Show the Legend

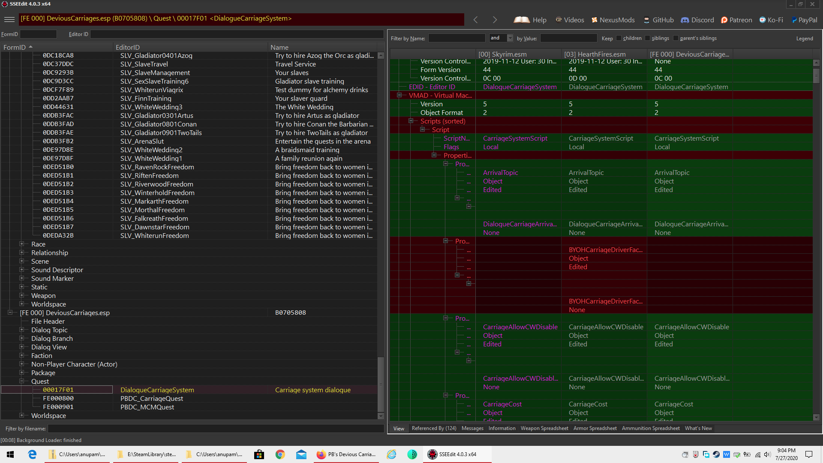point(805,38)
